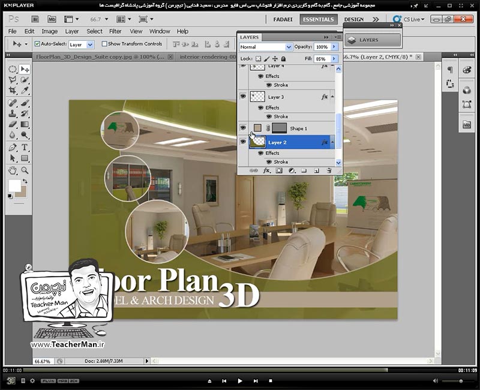Click the collapsed LAYERS panel button
The width and height of the screenshot is (480, 390).
[373, 40]
